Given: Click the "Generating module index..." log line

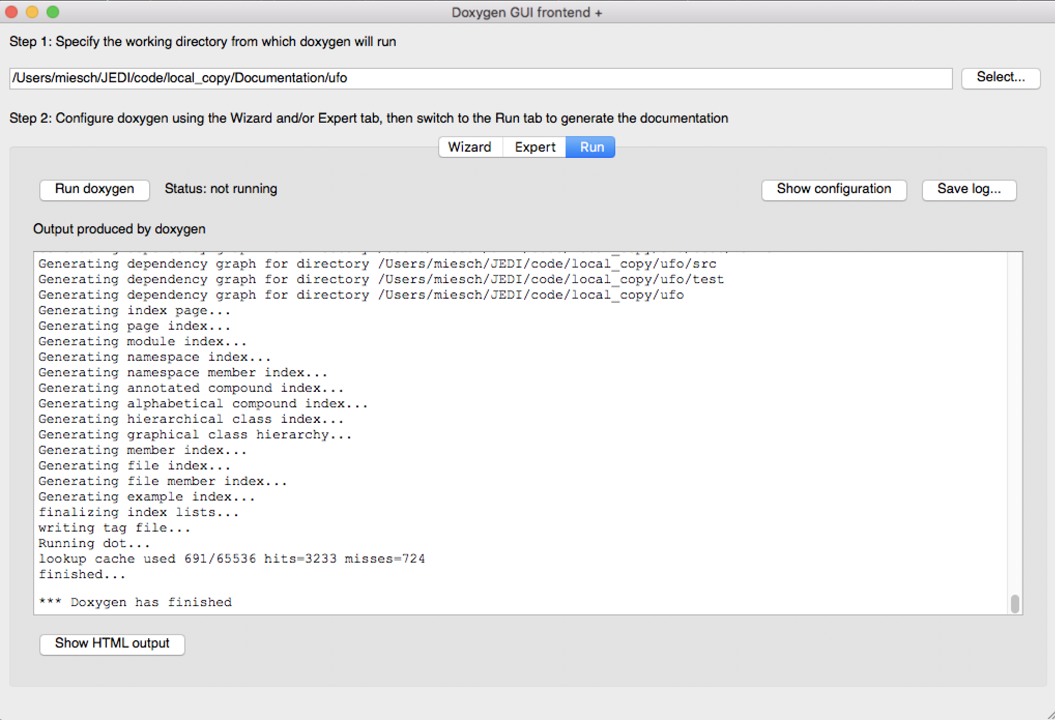Looking at the screenshot, I should pos(142,342).
